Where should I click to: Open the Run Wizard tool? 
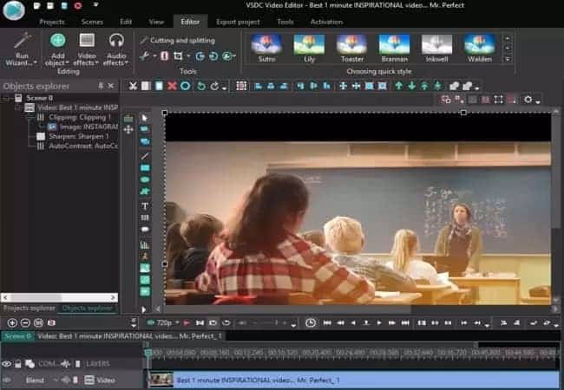pyautogui.click(x=22, y=49)
